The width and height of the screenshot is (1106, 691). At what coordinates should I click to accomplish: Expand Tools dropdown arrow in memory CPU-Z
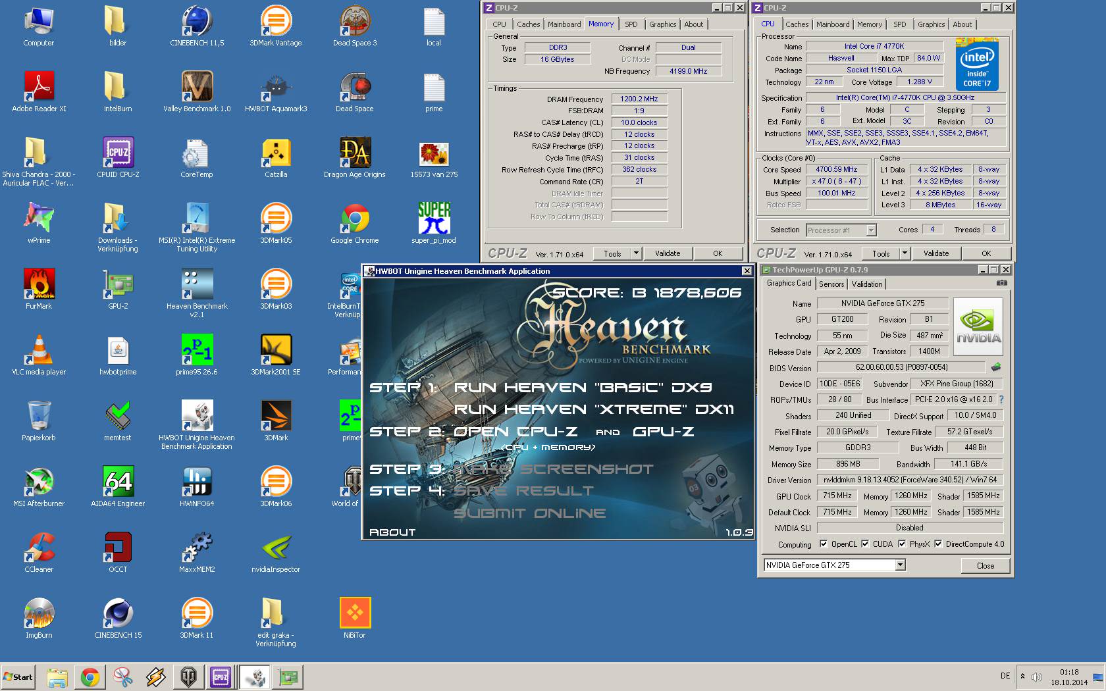tap(636, 253)
